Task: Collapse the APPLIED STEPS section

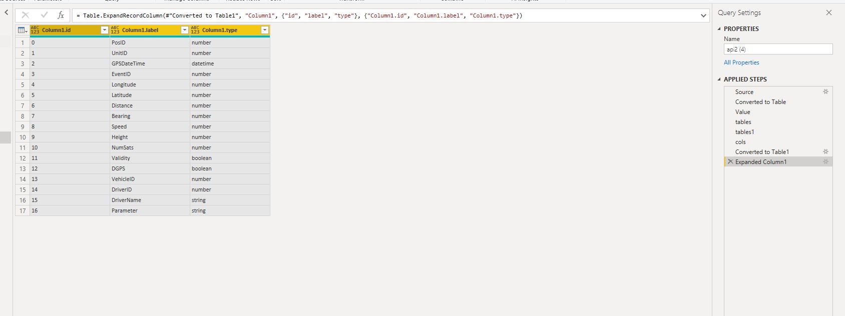Action: (x=720, y=79)
